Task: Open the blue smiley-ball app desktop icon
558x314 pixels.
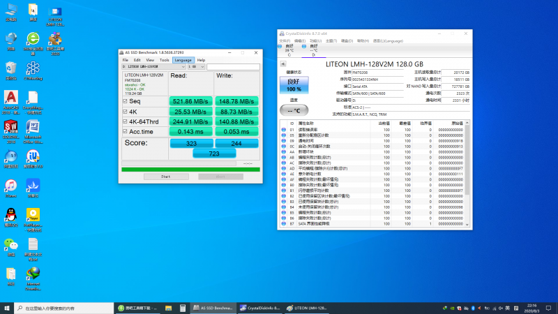Action: (x=11, y=158)
